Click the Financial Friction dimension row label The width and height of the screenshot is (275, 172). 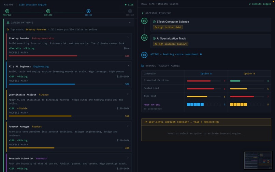[156, 80]
